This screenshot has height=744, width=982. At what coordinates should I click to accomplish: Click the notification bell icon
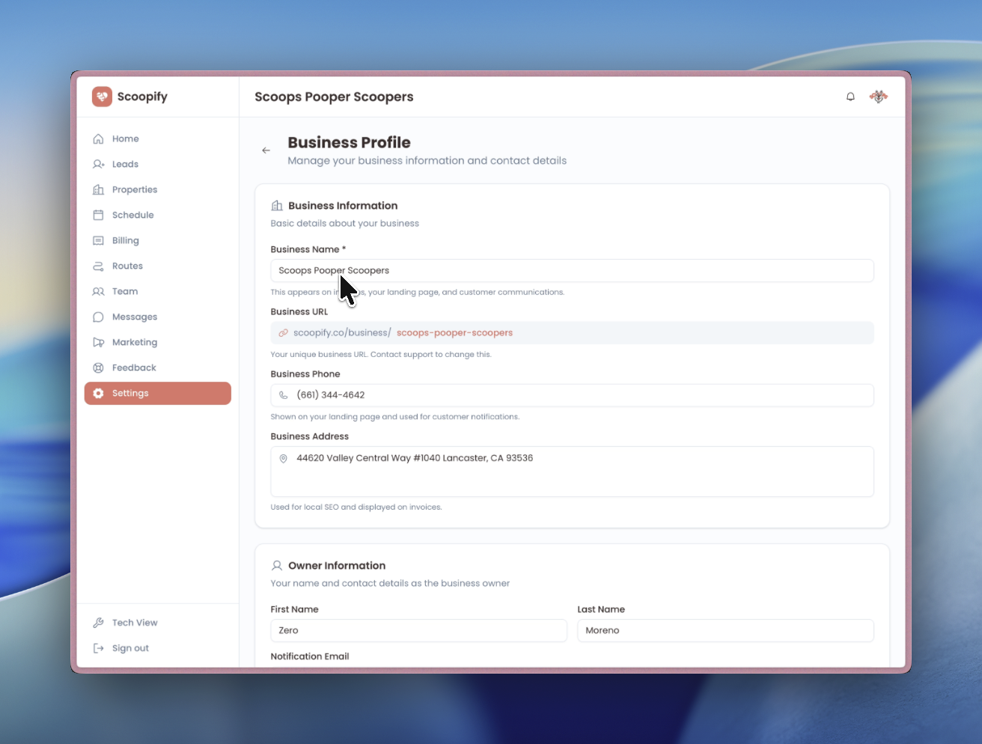(850, 97)
